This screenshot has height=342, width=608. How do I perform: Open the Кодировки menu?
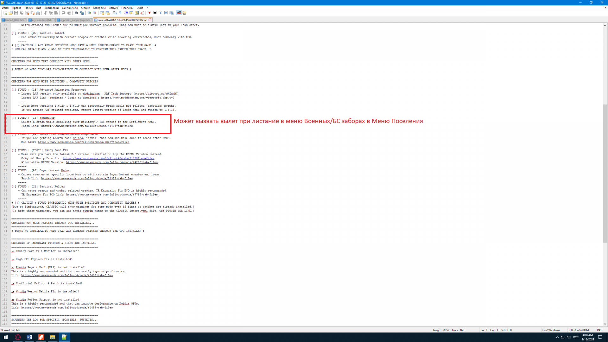(x=51, y=8)
